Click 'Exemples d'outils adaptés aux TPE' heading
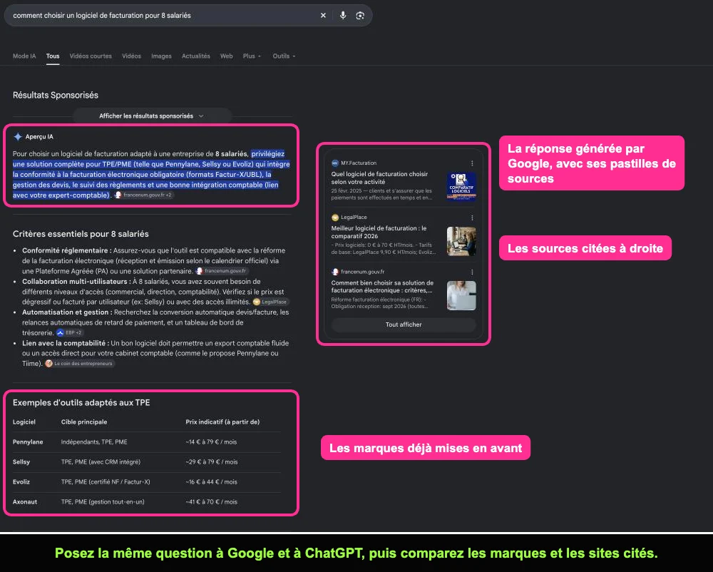Image resolution: width=713 pixels, height=572 pixels. [81, 402]
